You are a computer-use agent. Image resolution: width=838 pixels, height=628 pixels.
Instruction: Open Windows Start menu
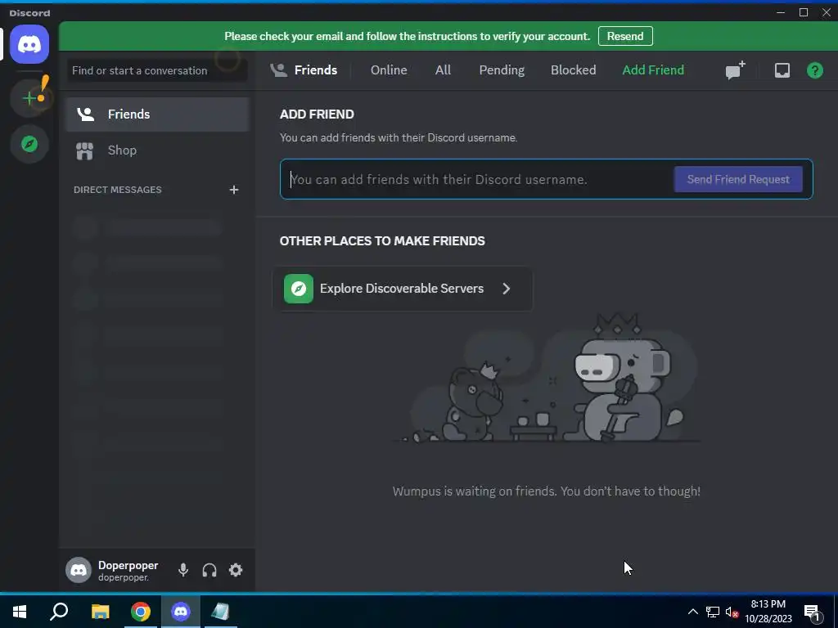point(20,612)
